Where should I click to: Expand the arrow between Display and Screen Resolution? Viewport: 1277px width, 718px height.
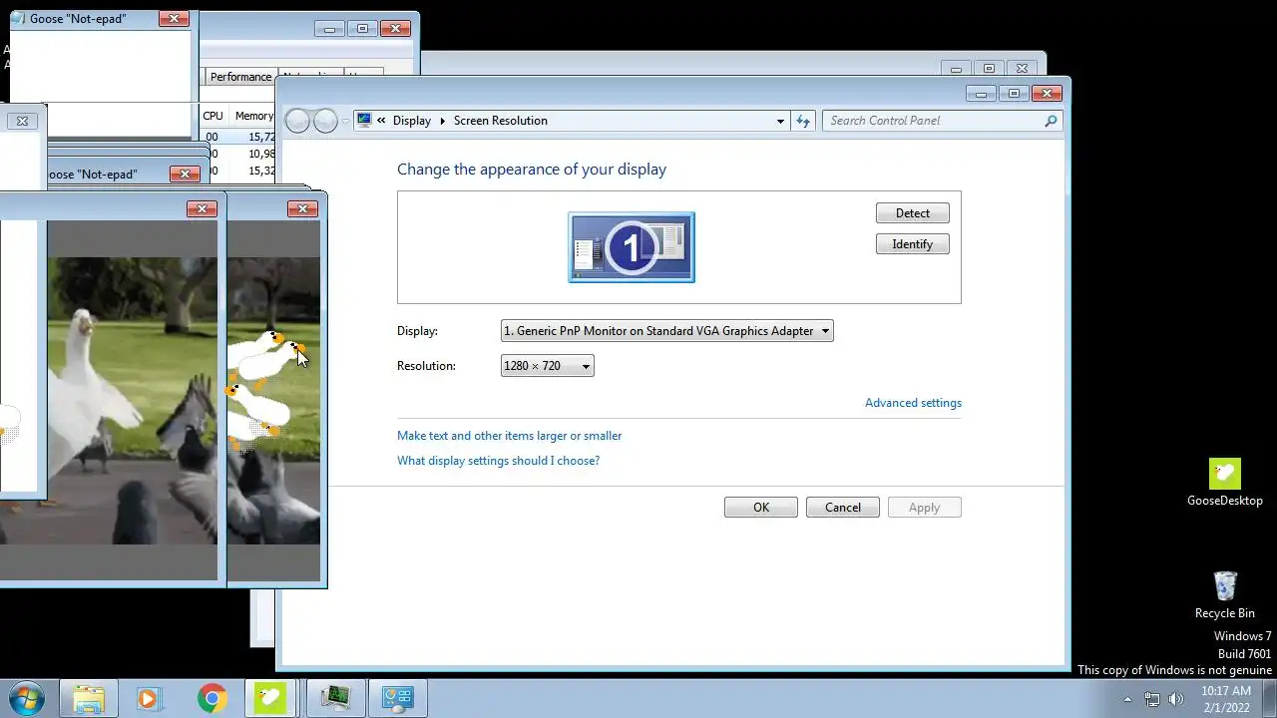pos(443,121)
